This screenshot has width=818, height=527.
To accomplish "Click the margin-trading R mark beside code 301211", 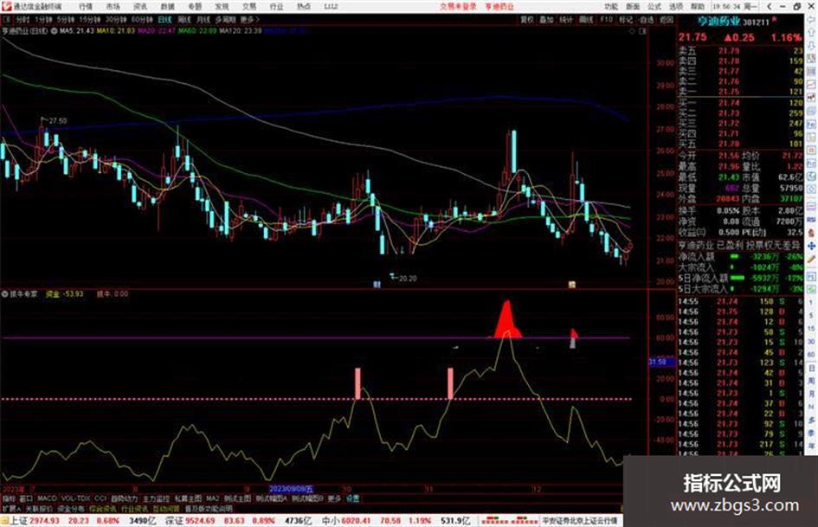I will pos(774,19).
